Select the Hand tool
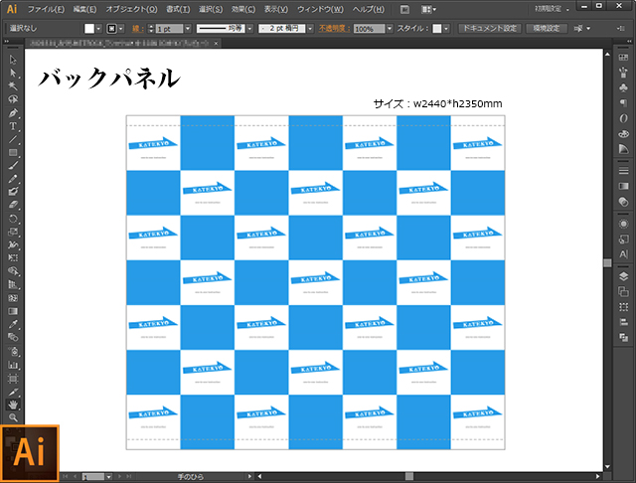Screen dimensions: 636x483 point(13,404)
